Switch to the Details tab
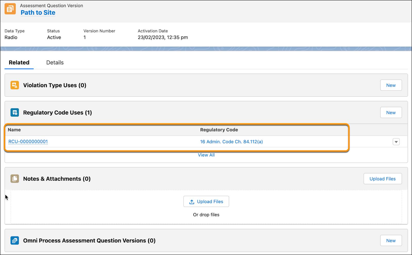412x255 pixels. tap(55, 62)
